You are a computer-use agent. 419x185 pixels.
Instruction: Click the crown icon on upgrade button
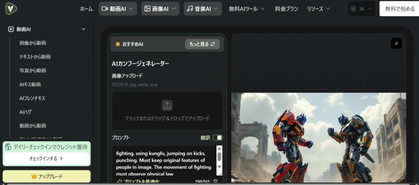(x=34, y=176)
